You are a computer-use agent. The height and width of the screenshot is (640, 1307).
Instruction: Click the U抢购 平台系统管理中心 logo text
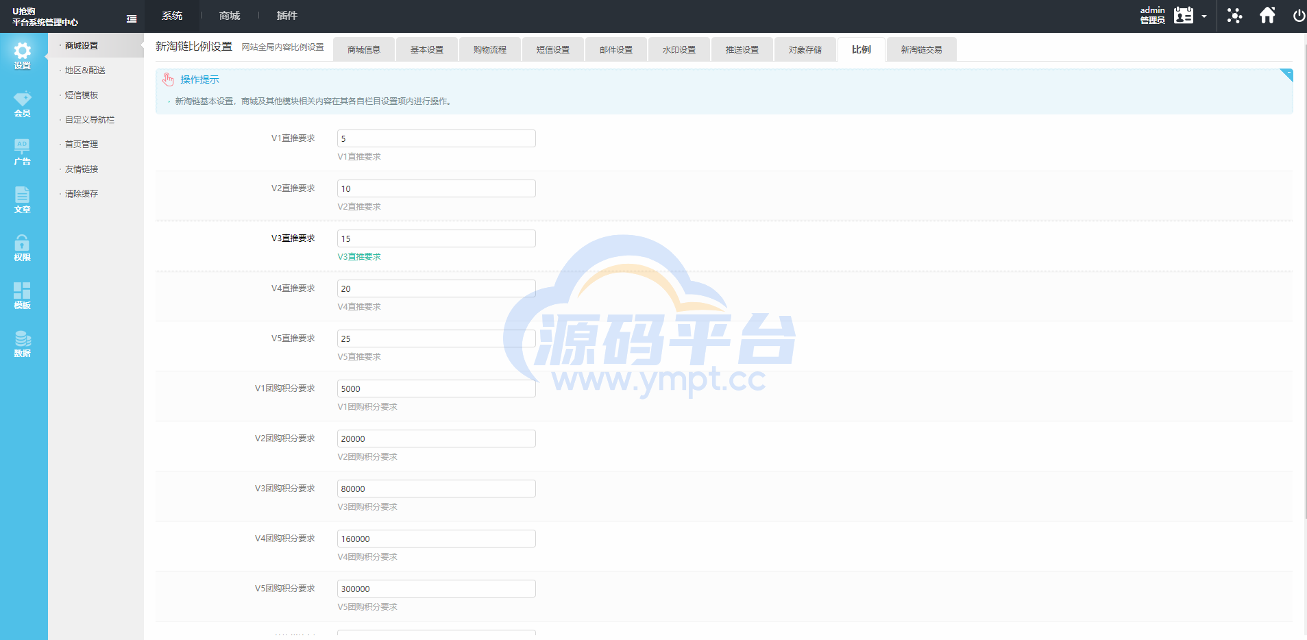(x=45, y=16)
